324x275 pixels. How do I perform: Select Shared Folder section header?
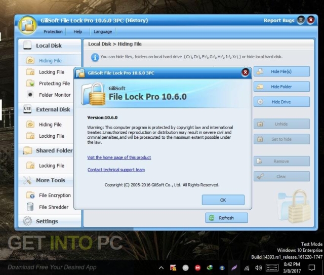(54, 150)
